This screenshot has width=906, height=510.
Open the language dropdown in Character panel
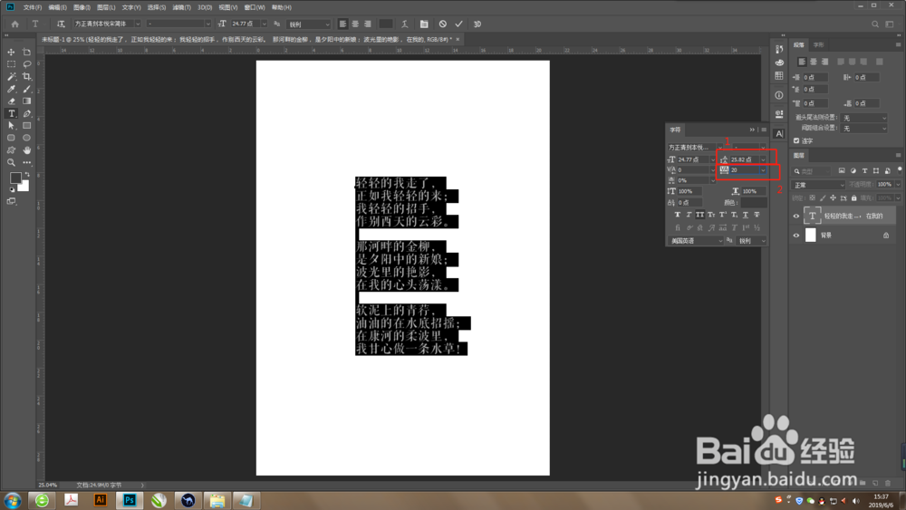pyautogui.click(x=696, y=241)
